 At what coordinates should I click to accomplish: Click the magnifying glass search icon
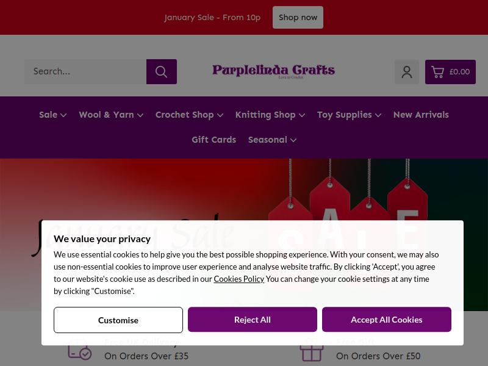162,71
